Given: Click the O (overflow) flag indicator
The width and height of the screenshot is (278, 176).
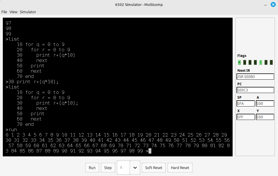Looking at the screenshot, I should tap(245, 62).
